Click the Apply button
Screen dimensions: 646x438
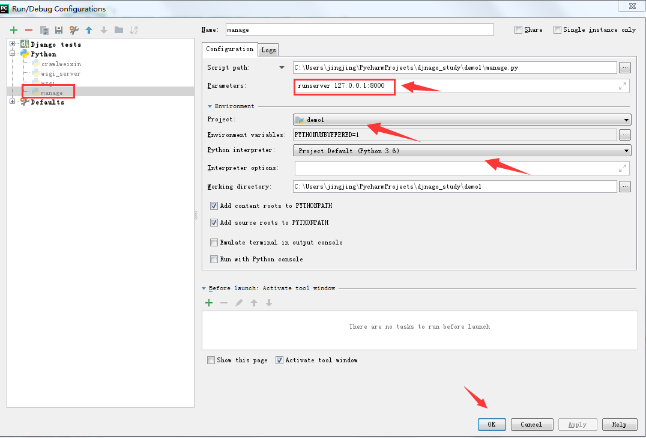point(577,424)
